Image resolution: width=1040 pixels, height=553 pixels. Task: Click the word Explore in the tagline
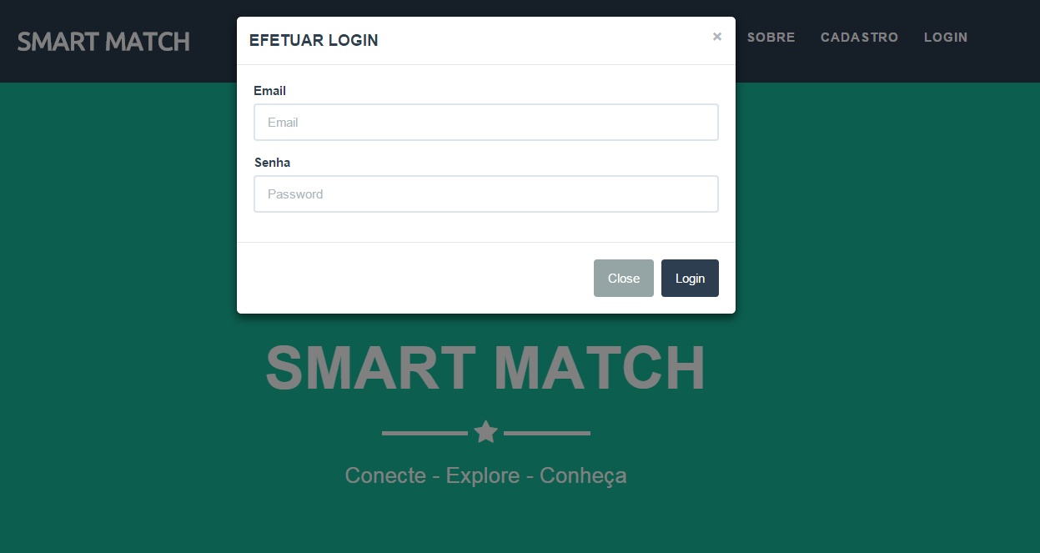tap(483, 476)
